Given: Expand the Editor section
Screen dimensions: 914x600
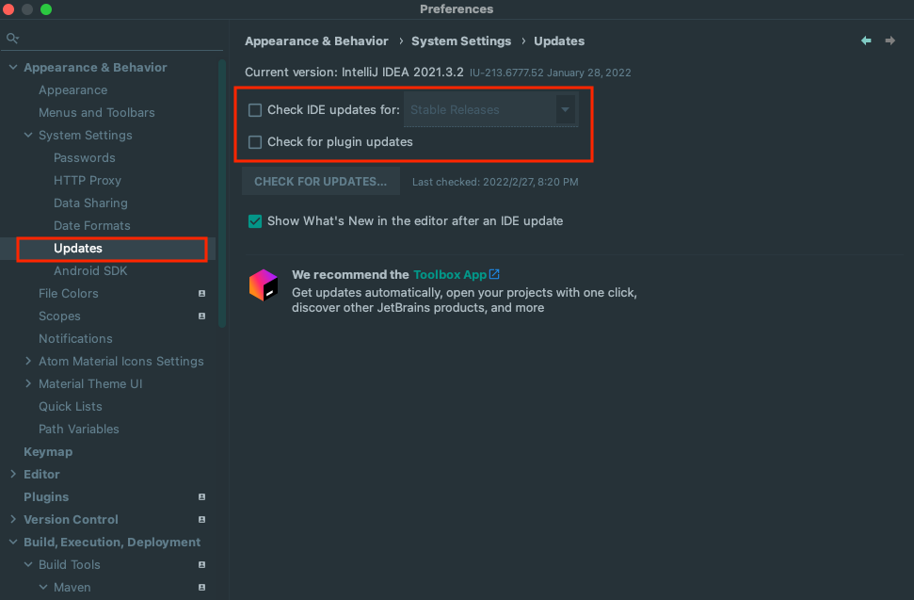Looking at the screenshot, I should pyautogui.click(x=13, y=474).
